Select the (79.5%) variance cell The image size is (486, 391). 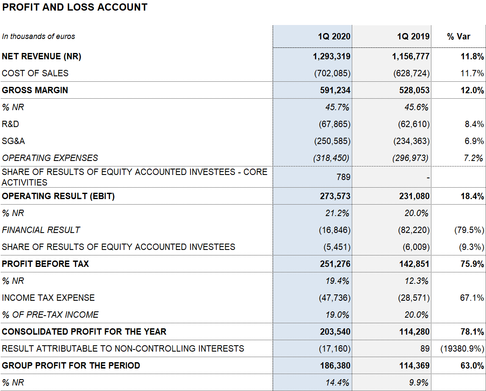coord(469,230)
